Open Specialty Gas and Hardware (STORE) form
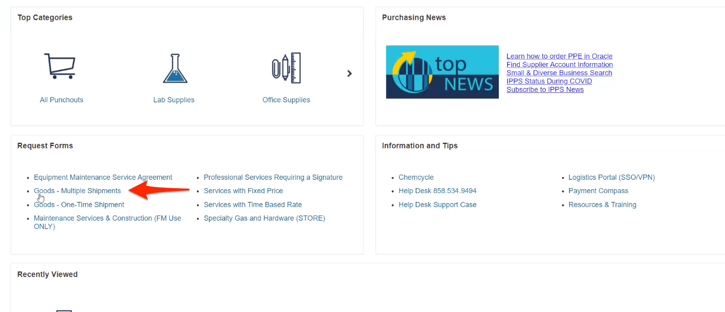725x312 pixels. tap(264, 219)
